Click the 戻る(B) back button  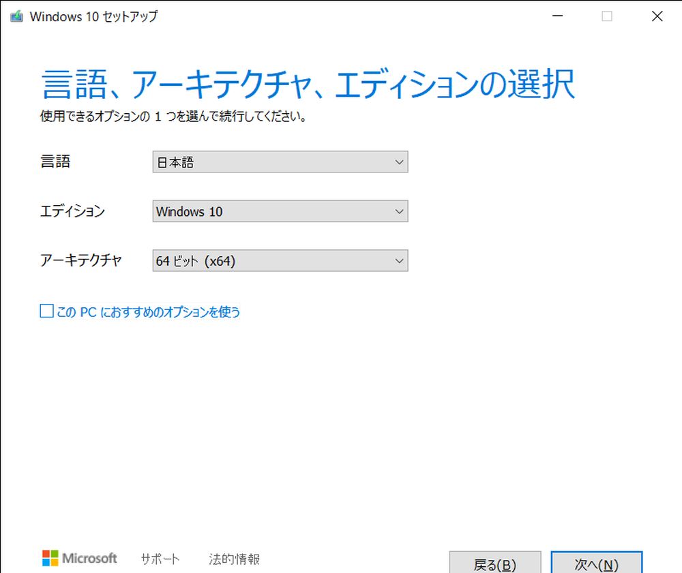(x=496, y=564)
